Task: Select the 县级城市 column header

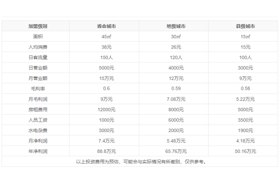Action: pyautogui.click(x=243, y=26)
